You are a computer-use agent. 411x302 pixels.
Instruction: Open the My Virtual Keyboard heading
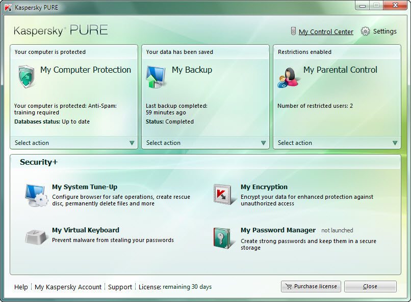[x=86, y=230]
